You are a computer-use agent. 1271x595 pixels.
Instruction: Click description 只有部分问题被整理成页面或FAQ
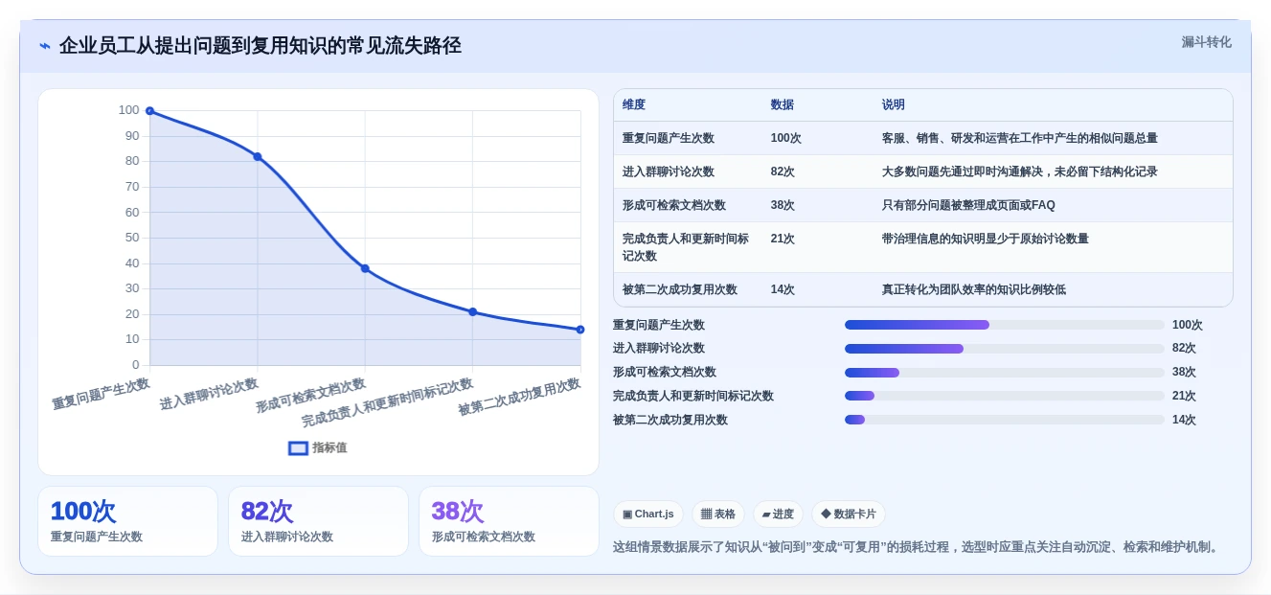(x=968, y=205)
